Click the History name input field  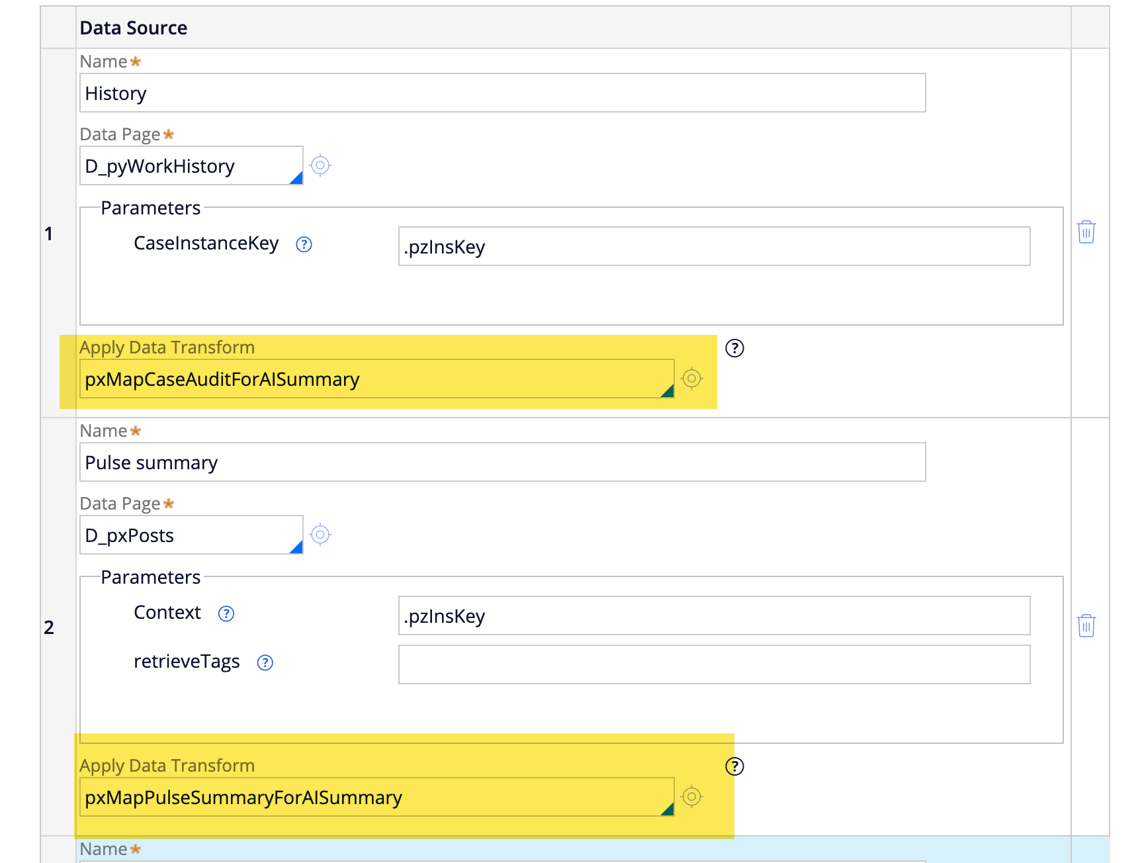click(x=502, y=93)
